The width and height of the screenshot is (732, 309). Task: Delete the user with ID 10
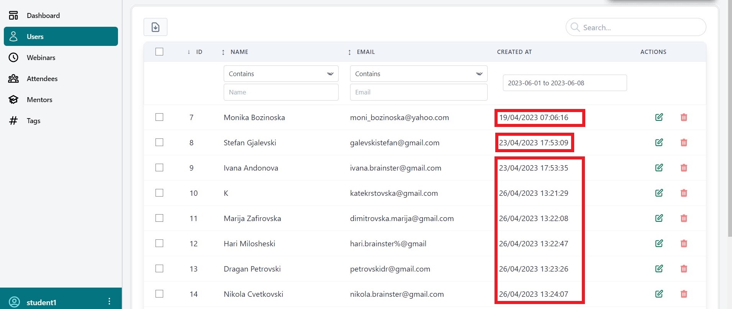[x=684, y=193]
